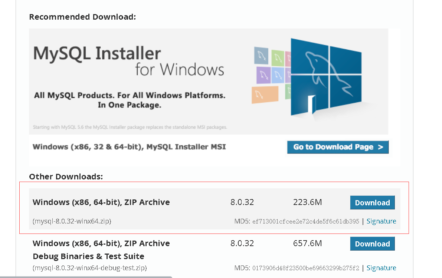Click the "Other Downloads:" heading

[66, 176]
